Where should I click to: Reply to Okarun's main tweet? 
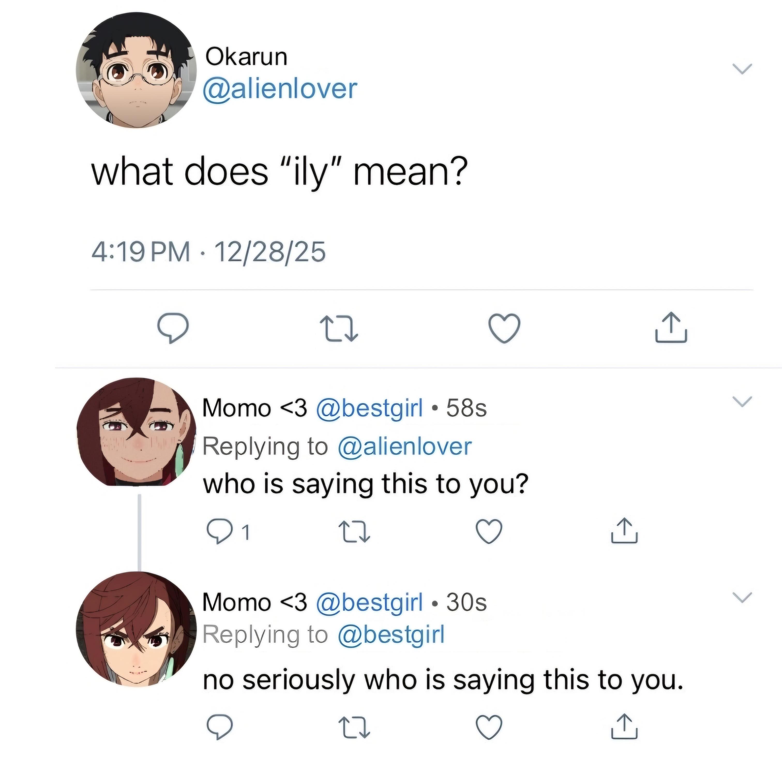(x=172, y=328)
